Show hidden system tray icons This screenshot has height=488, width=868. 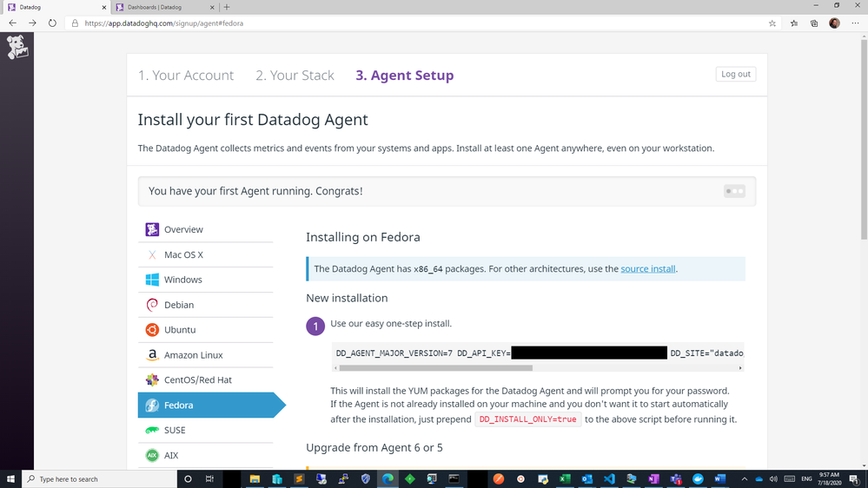[x=744, y=479]
